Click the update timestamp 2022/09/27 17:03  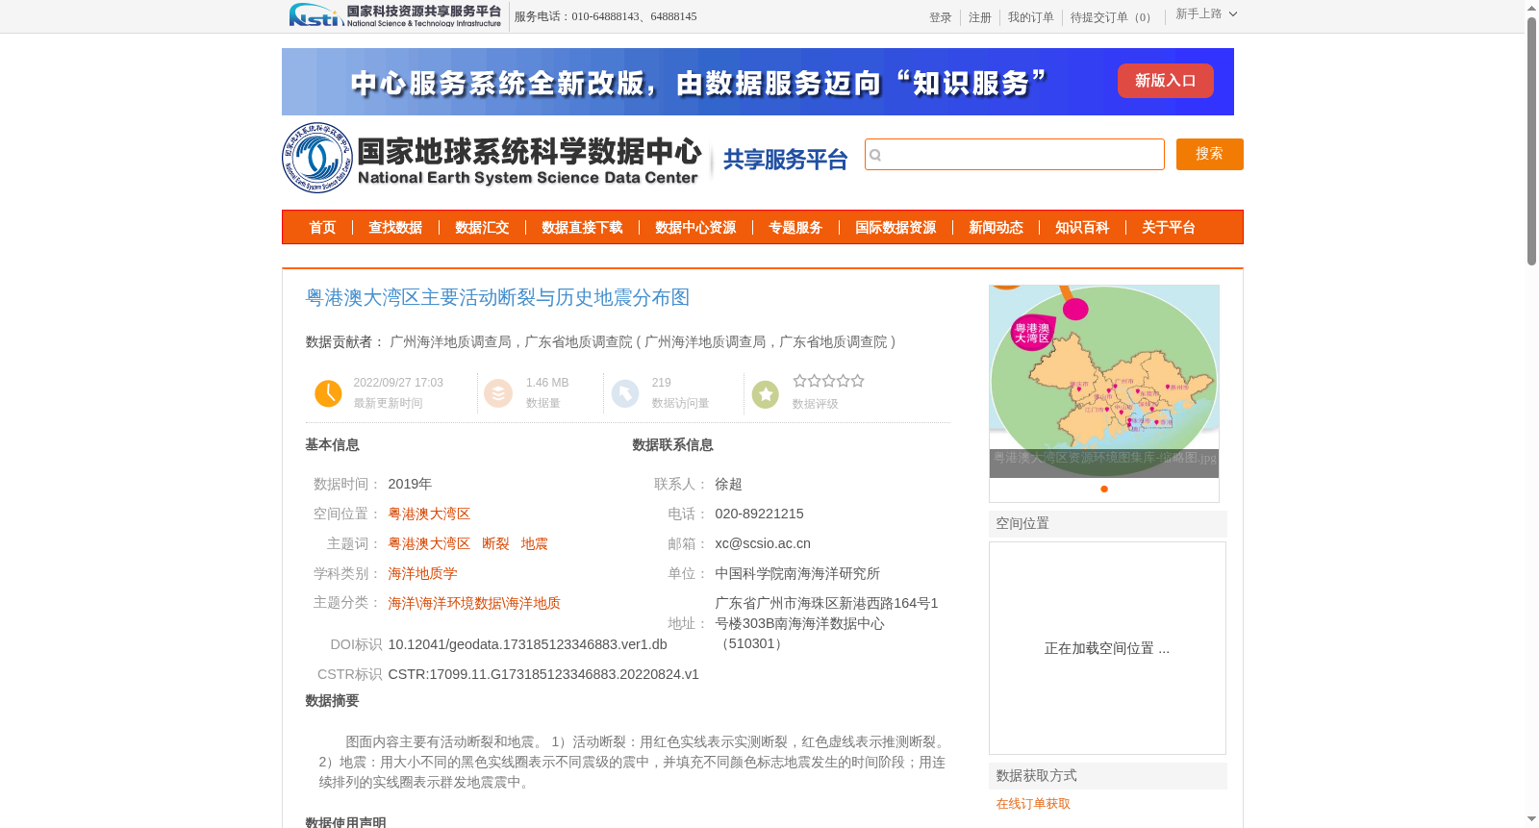pos(398,383)
